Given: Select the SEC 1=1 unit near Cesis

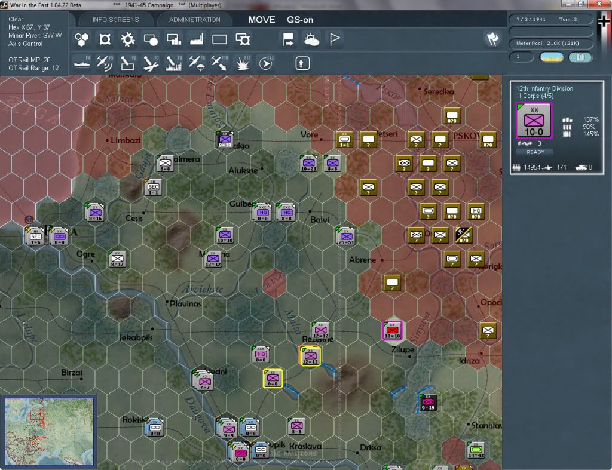Looking at the screenshot, I should pos(153,187).
